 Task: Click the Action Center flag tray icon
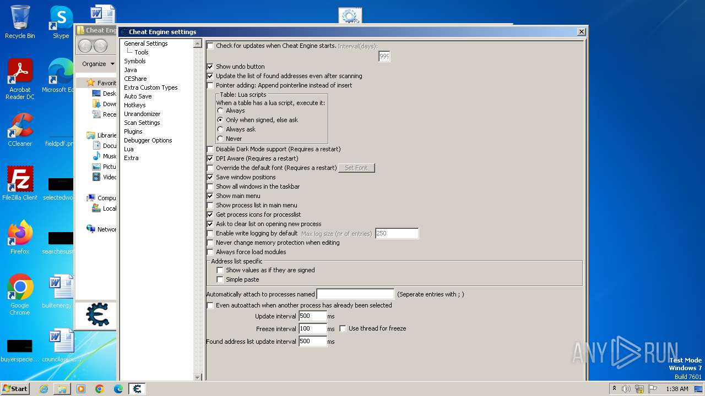[x=653, y=389]
